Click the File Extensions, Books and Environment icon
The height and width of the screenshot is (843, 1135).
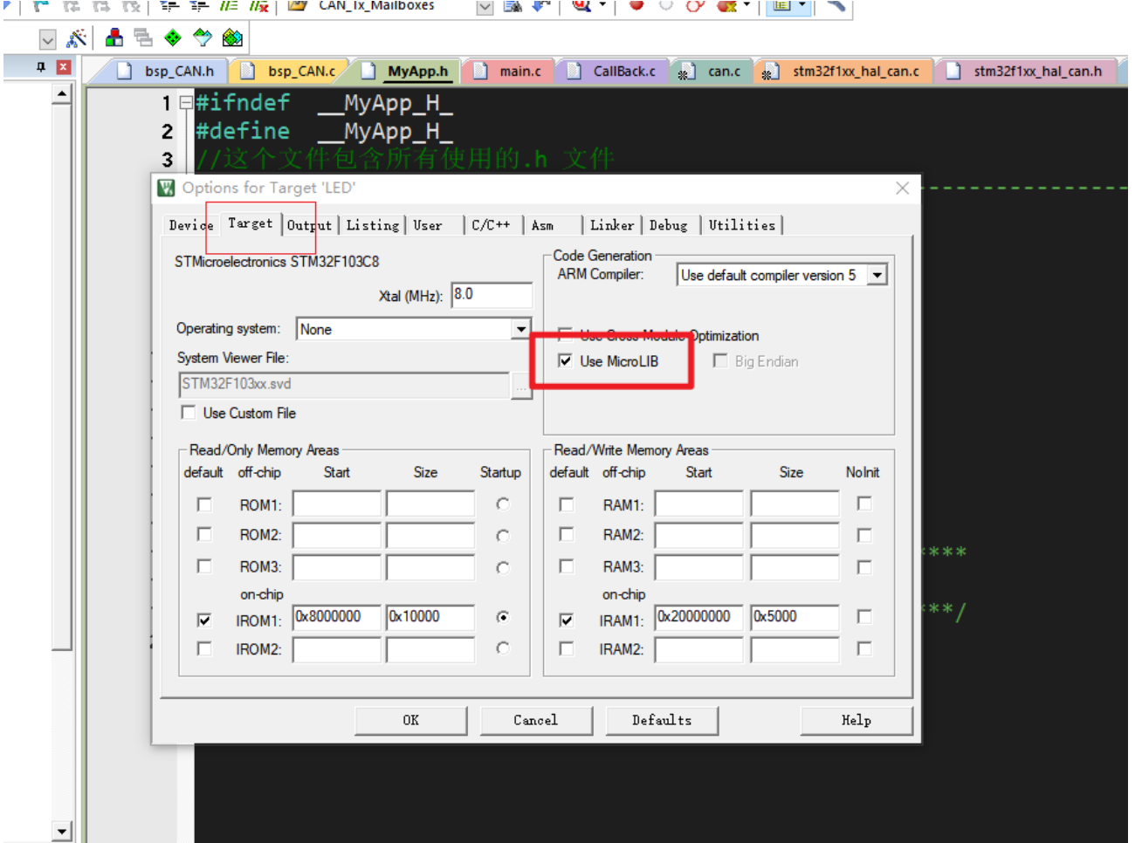pyautogui.click(x=114, y=38)
